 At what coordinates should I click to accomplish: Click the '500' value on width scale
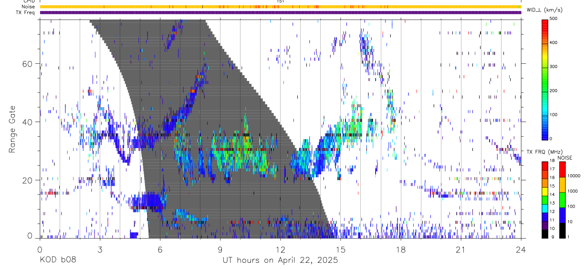(554, 19)
